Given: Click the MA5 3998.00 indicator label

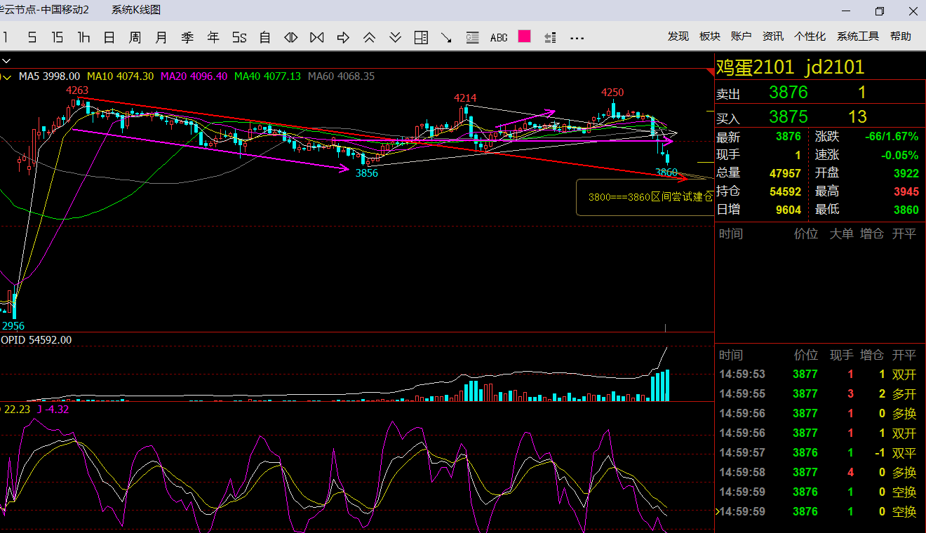Looking at the screenshot, I should pos(49,76).
